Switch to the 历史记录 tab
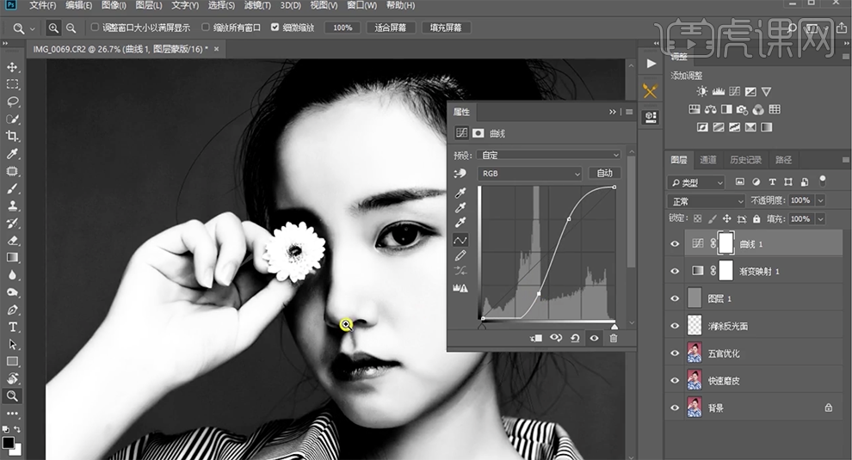This screenshot has width=852, height=460. click(745, 160)
